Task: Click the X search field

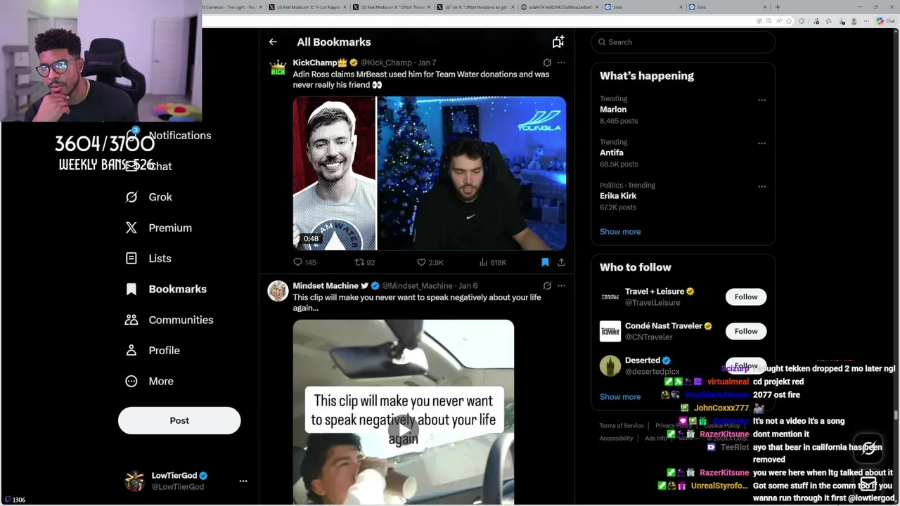Action: pyautogui.click(x=683, y=42)
